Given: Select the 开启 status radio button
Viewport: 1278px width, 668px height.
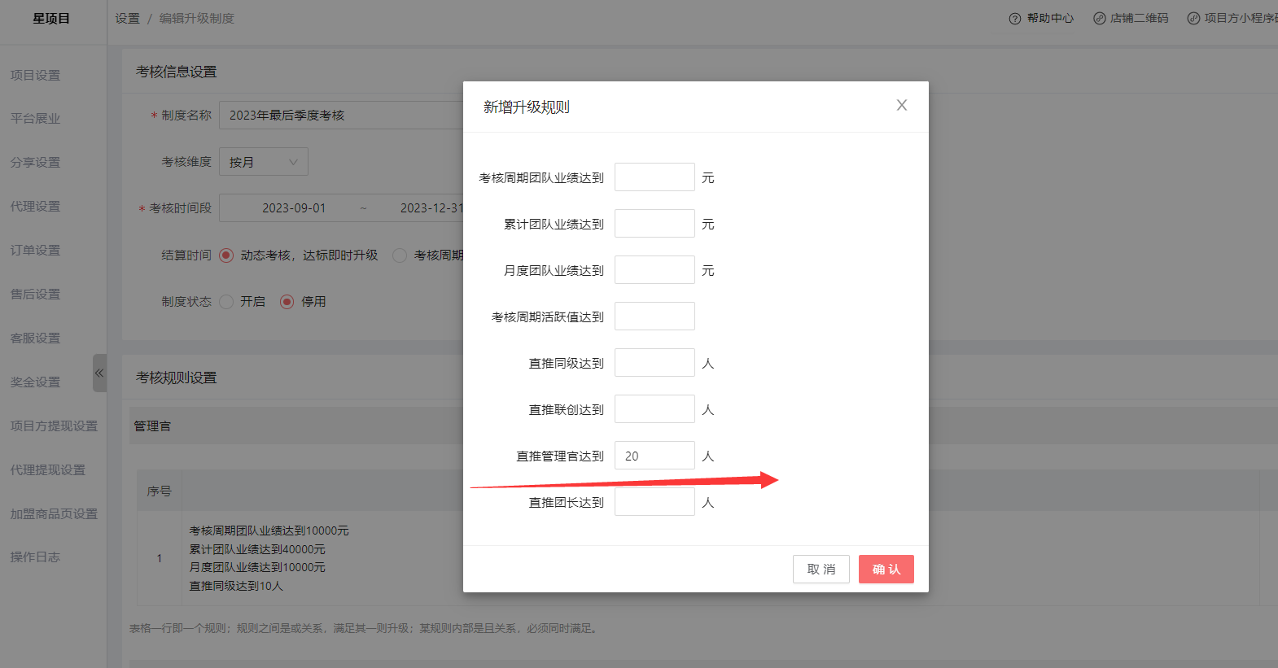Looking at the screenshot, I should [x=226, y=302].
